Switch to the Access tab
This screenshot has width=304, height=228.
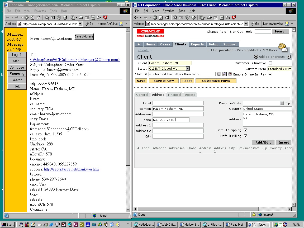coord(190,95)
